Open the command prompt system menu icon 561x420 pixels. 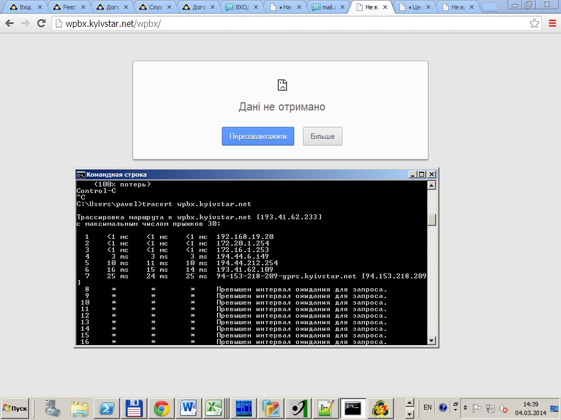coord(81,174)
